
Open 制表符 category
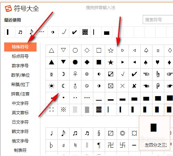click(20, 150)
